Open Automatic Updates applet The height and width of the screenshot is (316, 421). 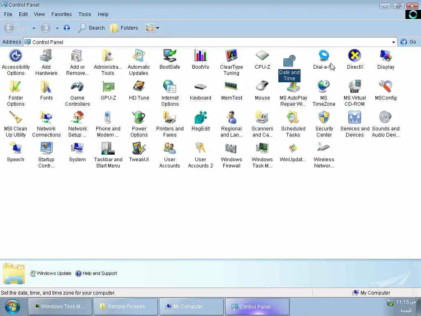[139, 63]
